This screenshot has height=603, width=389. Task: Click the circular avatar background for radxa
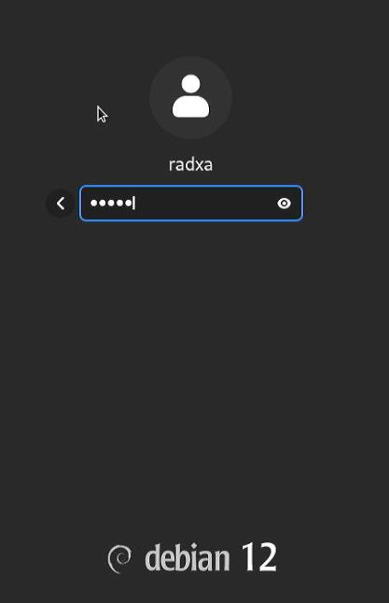pos(190,97)
